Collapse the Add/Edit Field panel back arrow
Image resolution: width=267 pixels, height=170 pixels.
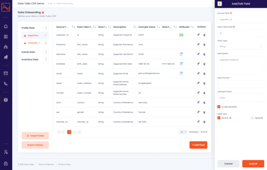[x=220, y=4]
